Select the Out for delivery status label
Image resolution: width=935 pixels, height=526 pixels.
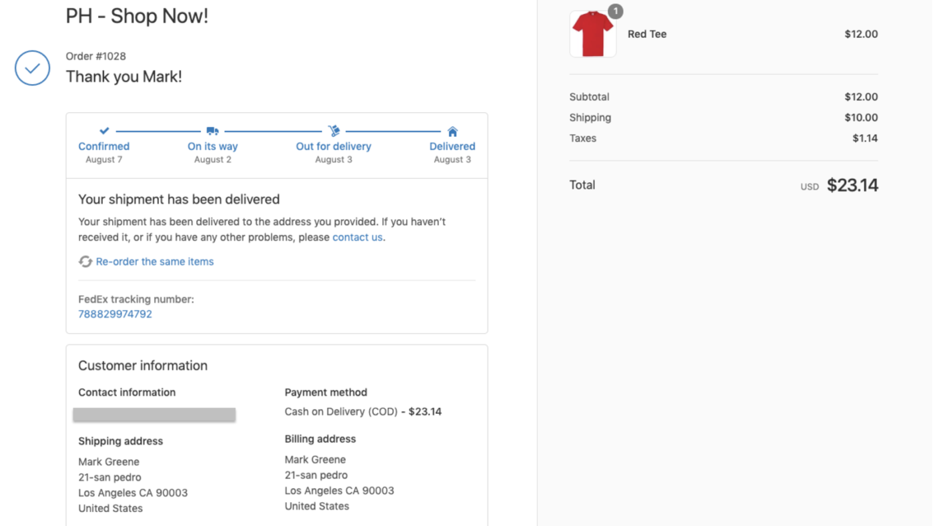[333, 146]
